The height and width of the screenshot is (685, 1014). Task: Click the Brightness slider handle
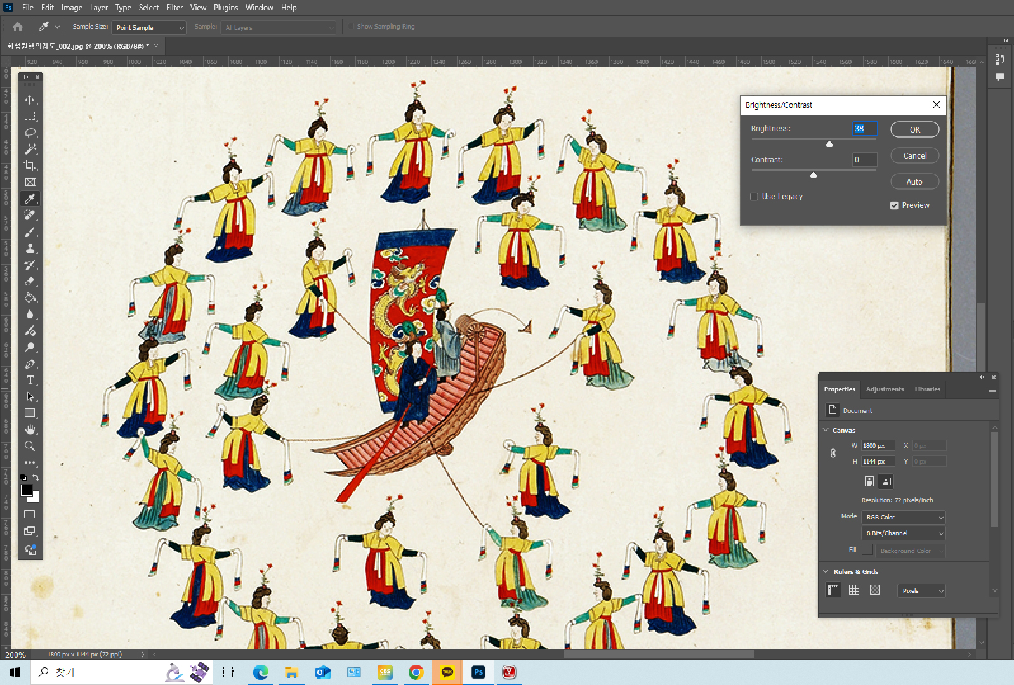point(829,144)
